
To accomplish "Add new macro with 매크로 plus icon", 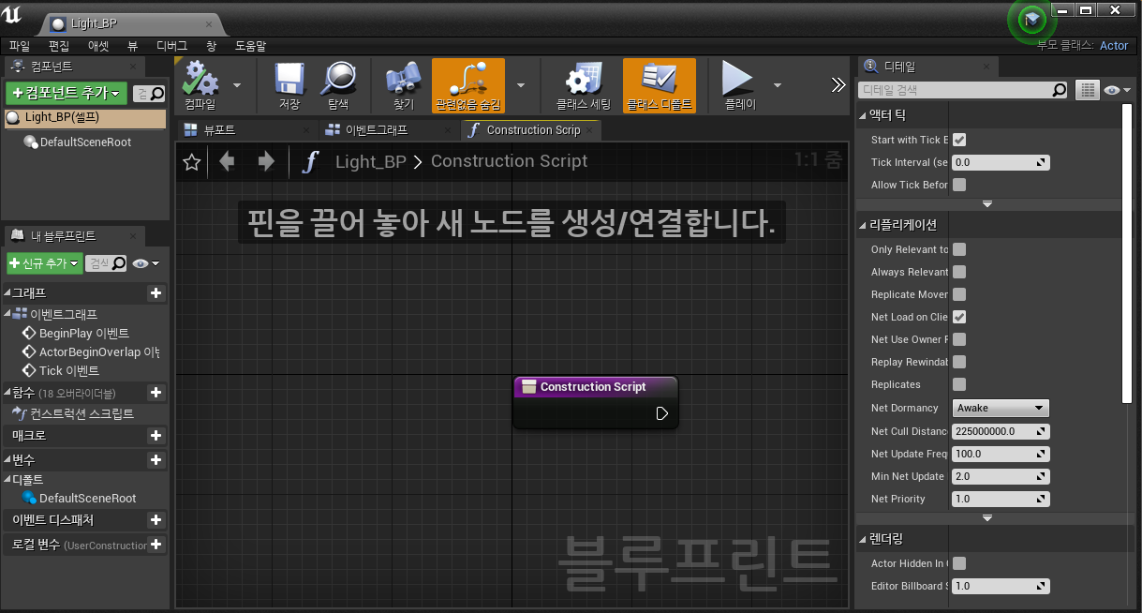I will pos(156,436).
